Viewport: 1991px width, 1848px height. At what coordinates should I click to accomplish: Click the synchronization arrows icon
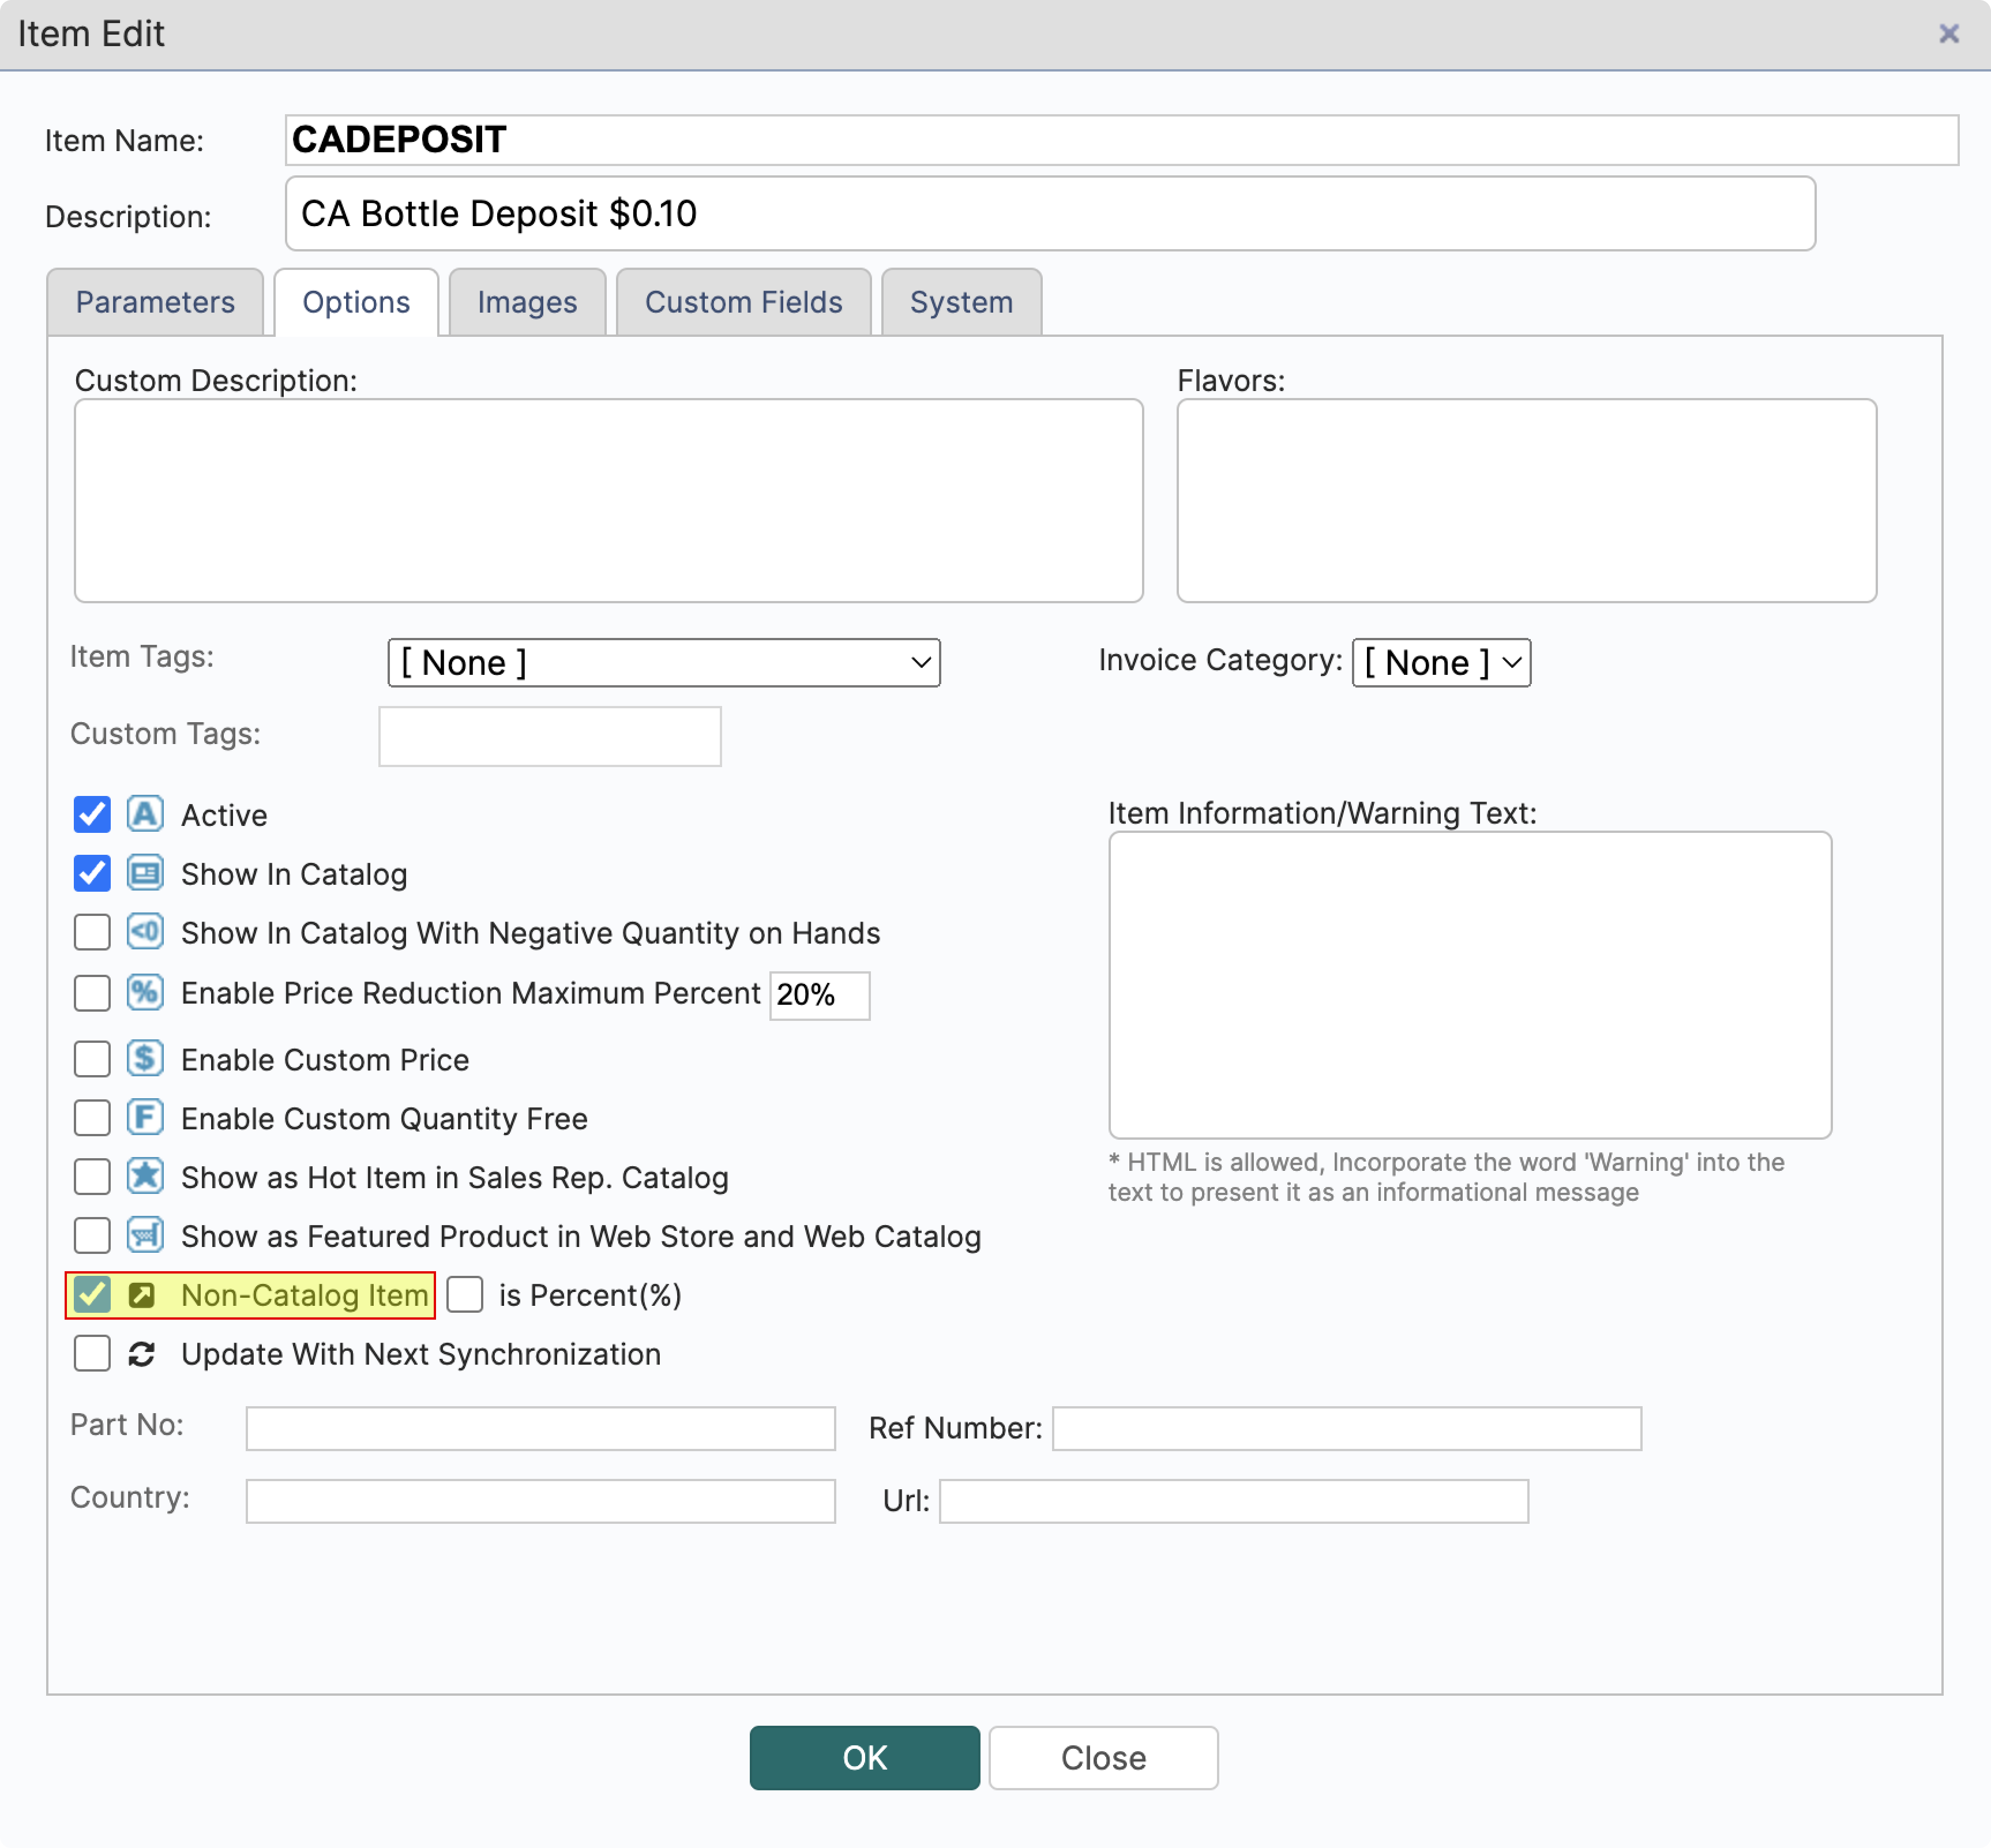142,1354
